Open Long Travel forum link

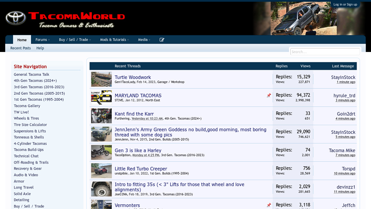point(24,188)
